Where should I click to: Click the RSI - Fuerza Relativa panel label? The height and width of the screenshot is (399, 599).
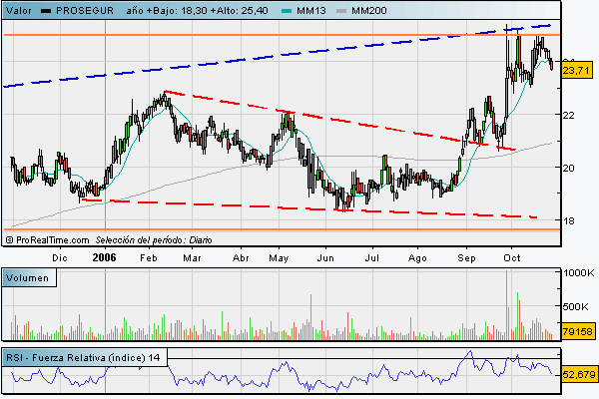[83, 358]
